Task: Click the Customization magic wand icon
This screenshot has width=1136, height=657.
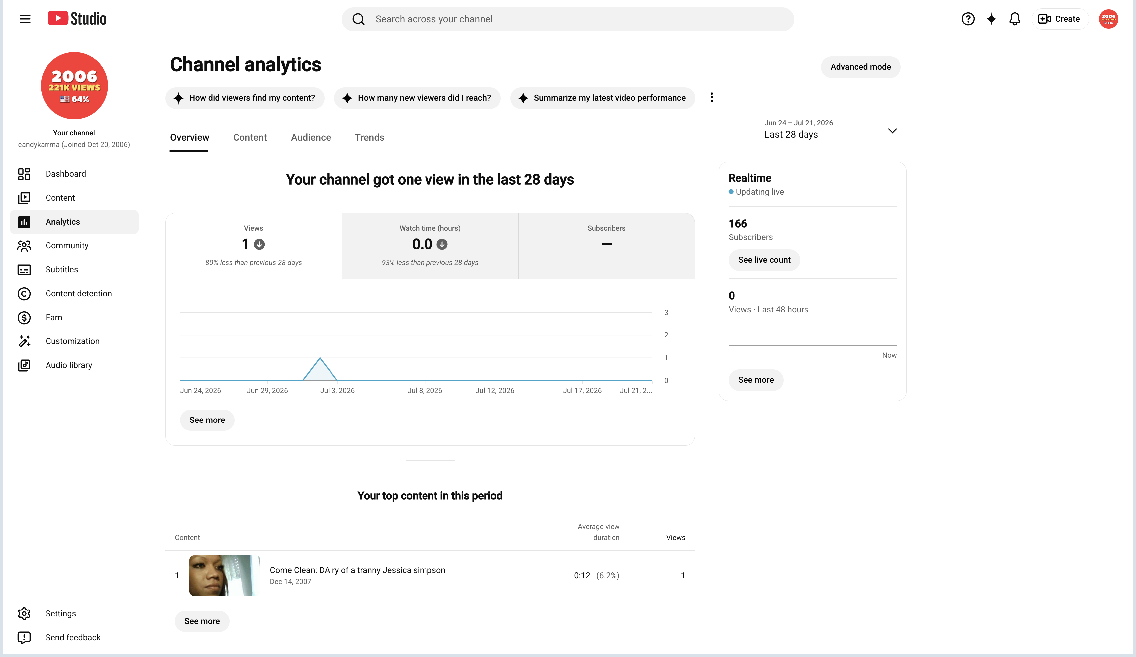Action: click(x=24, y=341)
